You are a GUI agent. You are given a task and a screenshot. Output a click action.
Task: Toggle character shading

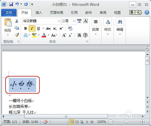coord(79,35)
